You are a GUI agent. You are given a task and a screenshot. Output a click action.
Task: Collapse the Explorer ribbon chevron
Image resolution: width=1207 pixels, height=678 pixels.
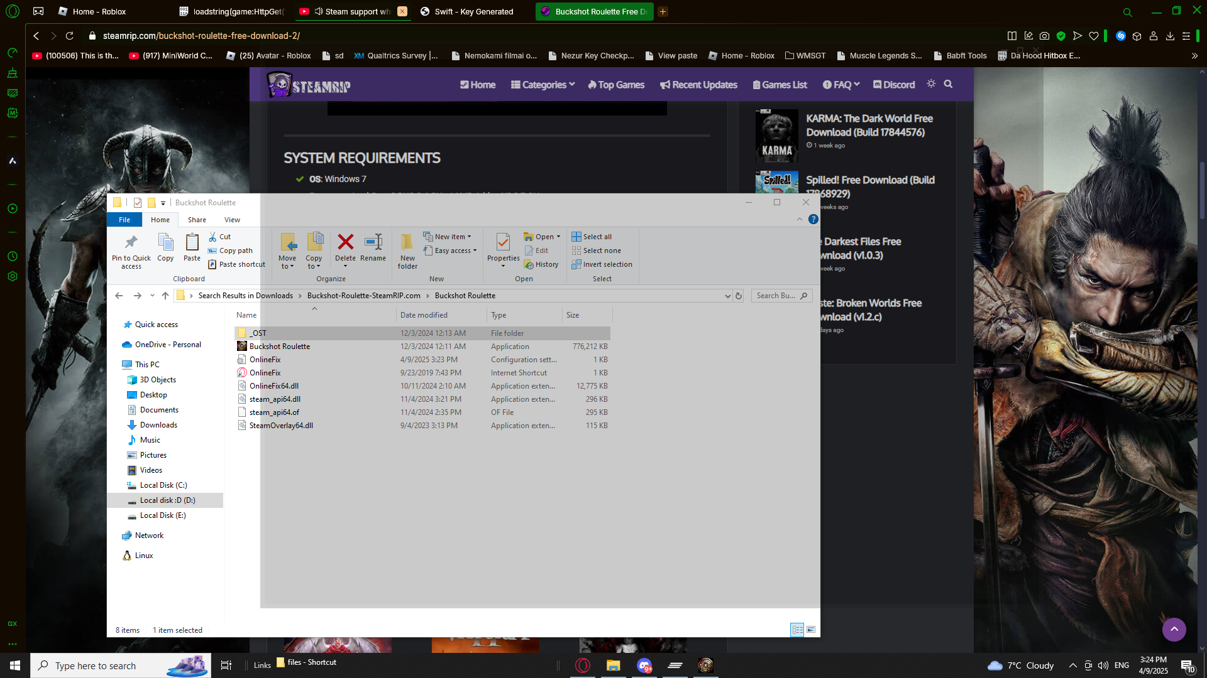point(799,219)
